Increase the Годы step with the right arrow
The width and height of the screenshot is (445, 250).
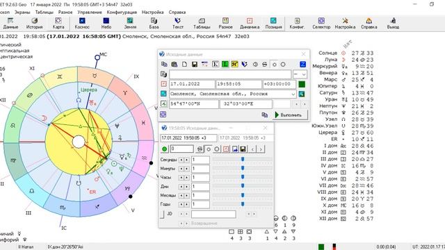[186, 204]
